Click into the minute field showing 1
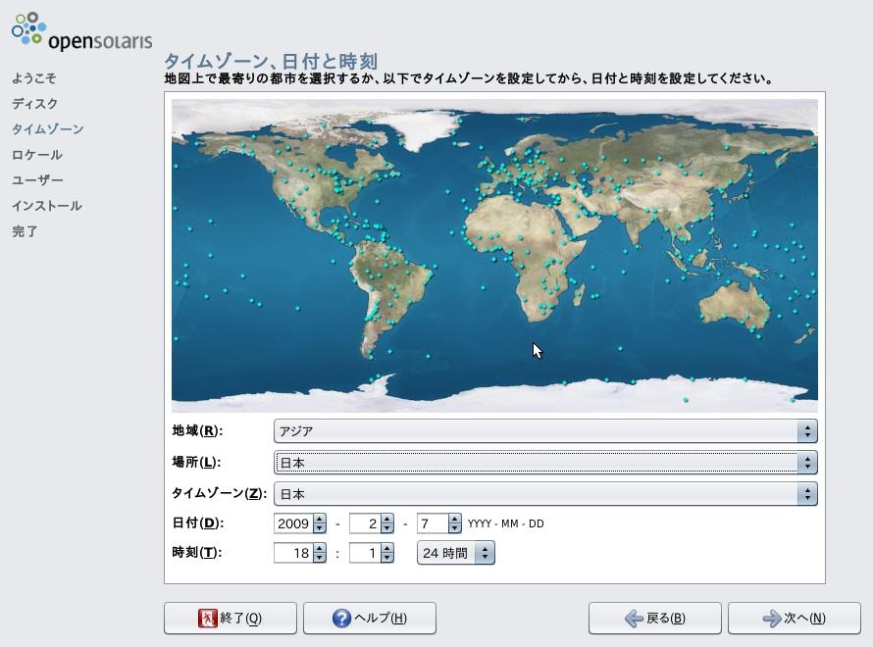Screen dimensions: 873x647 point(365,553)
